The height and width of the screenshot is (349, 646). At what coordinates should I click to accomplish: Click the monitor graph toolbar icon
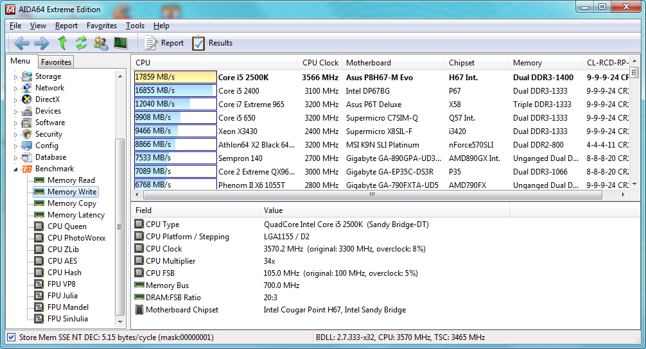tap(121, 43)
